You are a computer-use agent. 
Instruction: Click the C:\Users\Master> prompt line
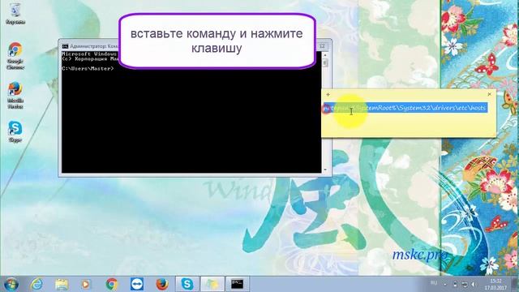pyautogui.click(x=88, y=68)
